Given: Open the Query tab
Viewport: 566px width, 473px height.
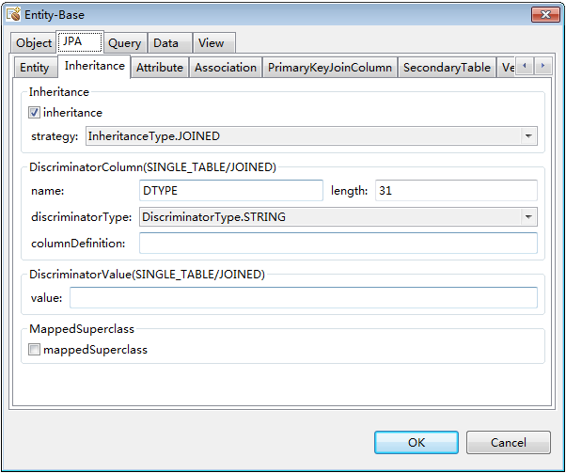Looking at the screenshot, I should (124, 43).
